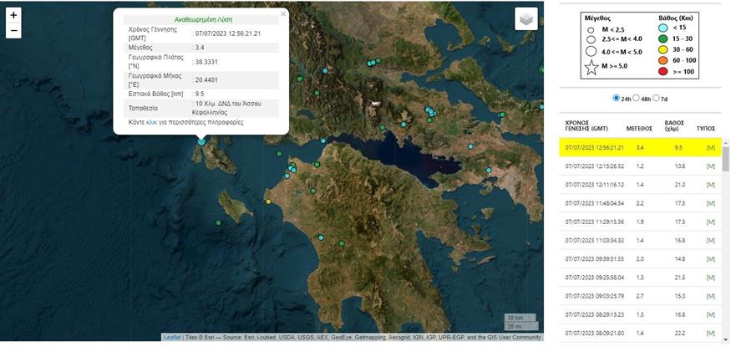
Task: Select the 24h time range radio
Action: coord(617,98)
